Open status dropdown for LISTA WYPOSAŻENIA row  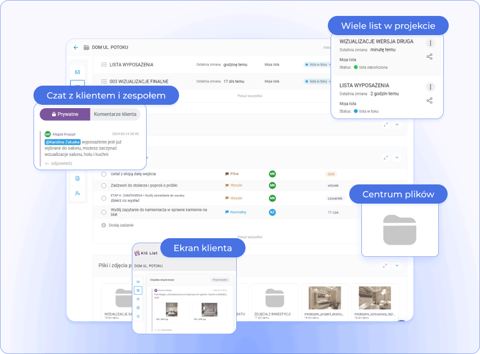[x=317, y=65]
